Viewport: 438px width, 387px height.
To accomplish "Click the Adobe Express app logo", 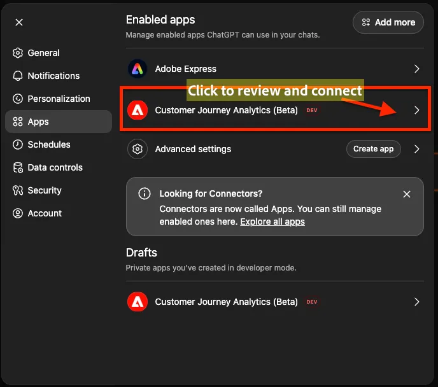I will [138, 69].
